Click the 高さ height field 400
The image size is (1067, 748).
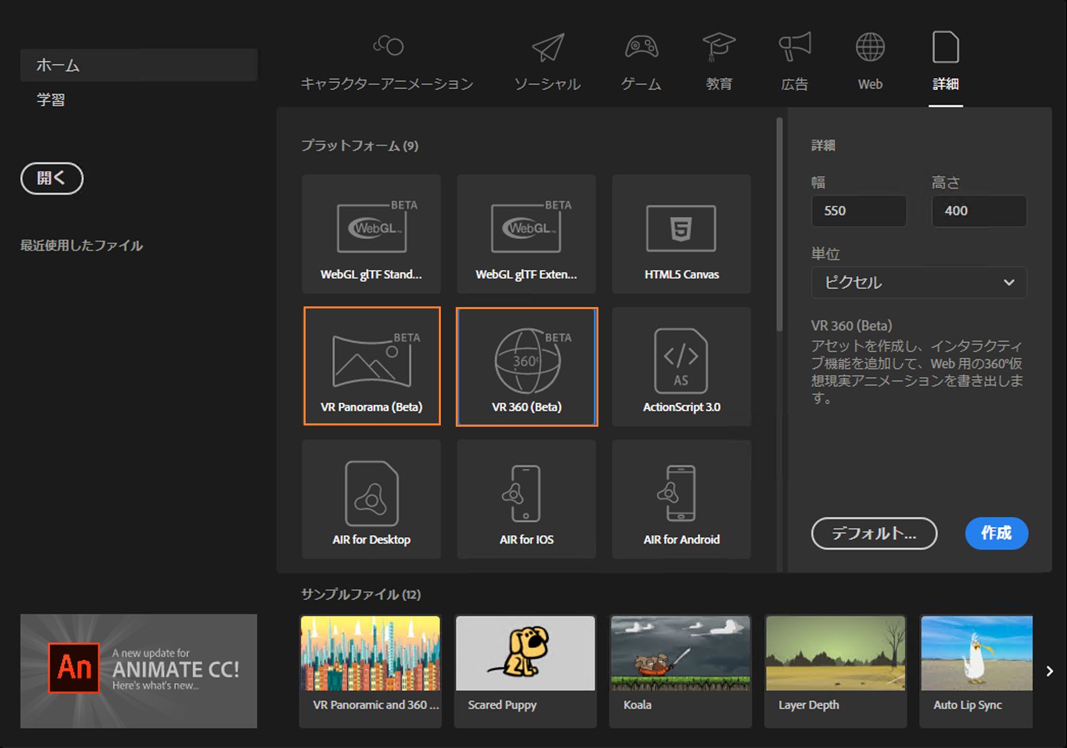pyautogui.click(x=979, y=211)
